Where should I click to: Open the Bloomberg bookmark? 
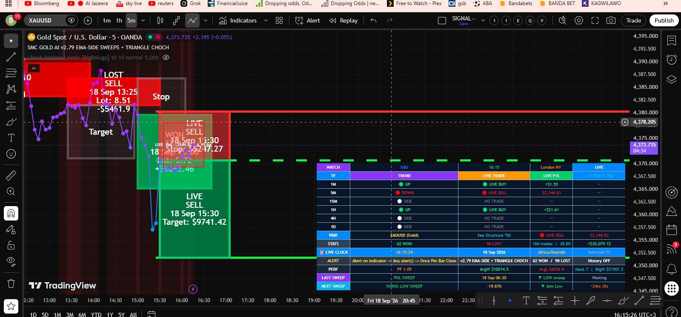click(42, 3)
